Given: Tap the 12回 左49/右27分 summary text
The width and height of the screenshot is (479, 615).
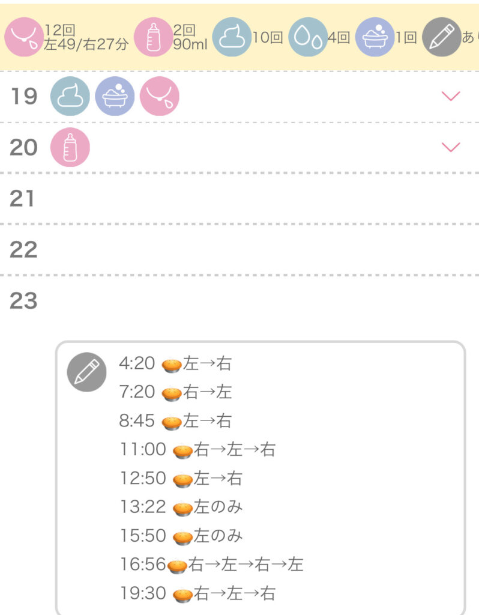Looking at the screenshot, I should click(x=86, y=37).
